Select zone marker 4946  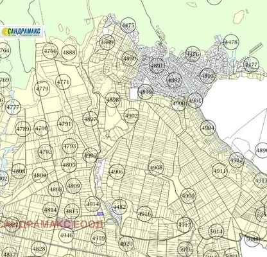[x=66, y=235]
